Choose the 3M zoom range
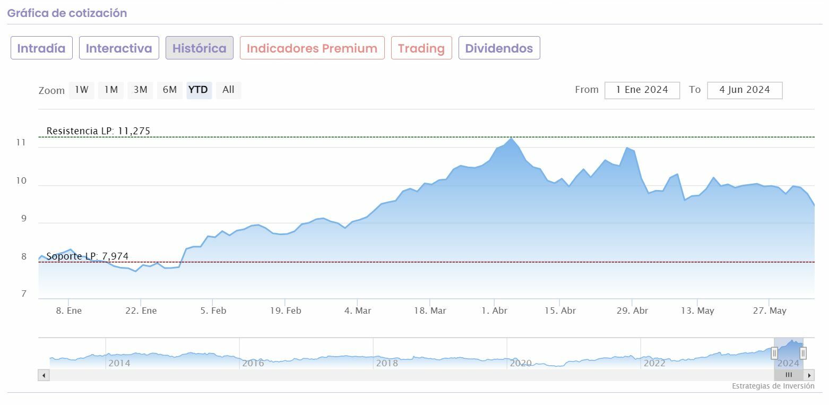829x405 pixels. click(x=141, y=90)
